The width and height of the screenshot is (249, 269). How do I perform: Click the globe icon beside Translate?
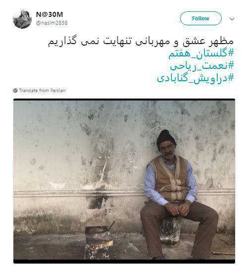pos(15,91)
